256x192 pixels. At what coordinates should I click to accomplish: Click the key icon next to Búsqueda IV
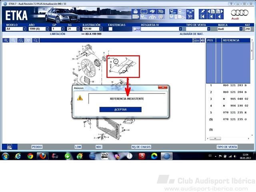coord(136,29)
